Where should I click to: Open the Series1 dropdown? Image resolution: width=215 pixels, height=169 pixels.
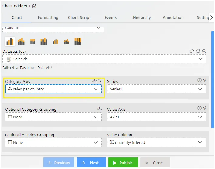[157, 89]
